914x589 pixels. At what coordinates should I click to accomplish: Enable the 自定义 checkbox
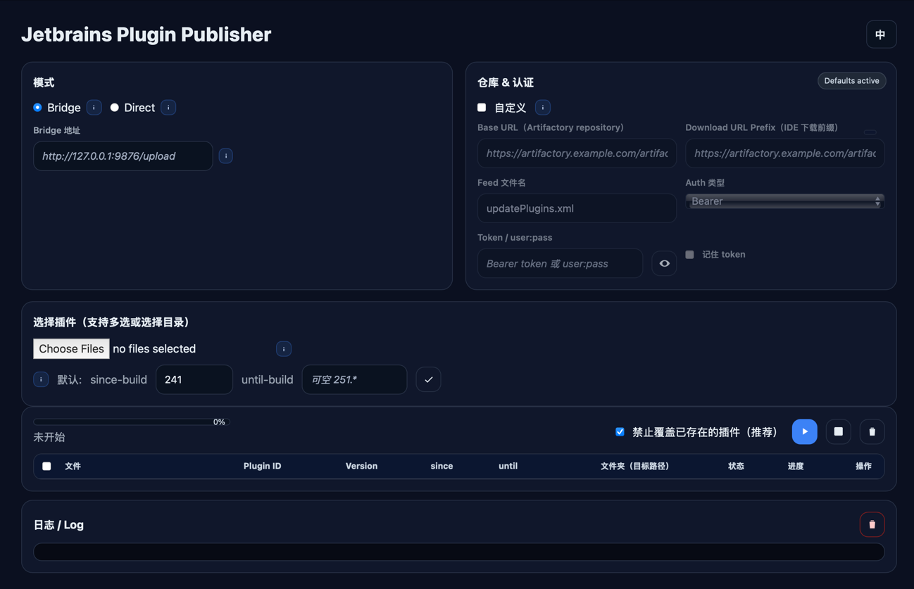tap(482, 108)
